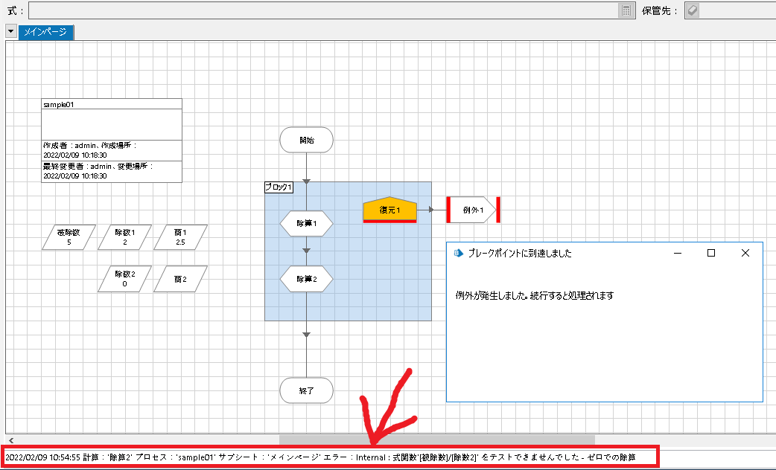Select the 商2 data item
776x470 pixels.
click(x=181, y=279)
